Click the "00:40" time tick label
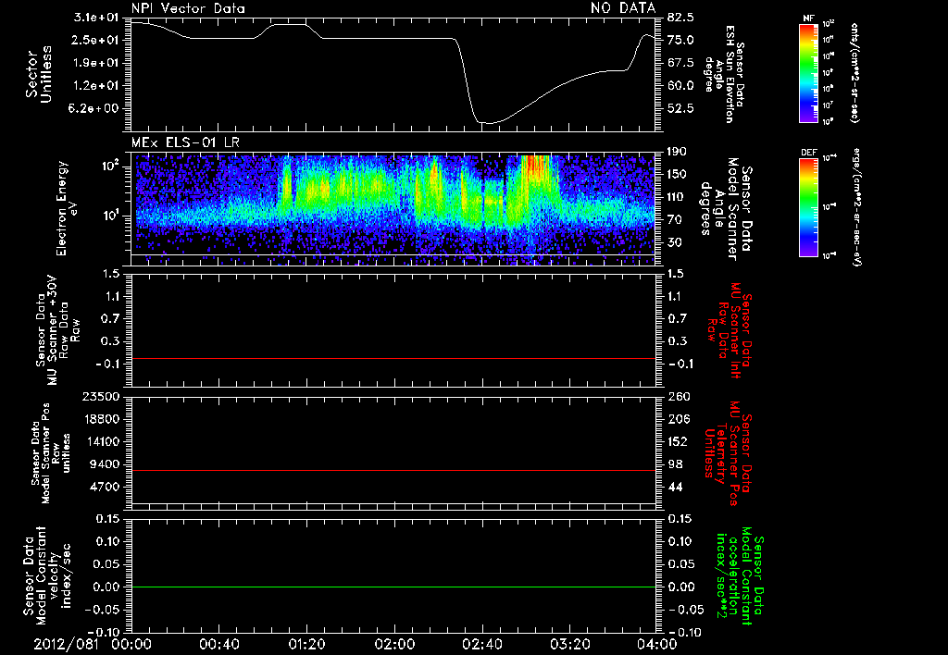 pos(218,644)
